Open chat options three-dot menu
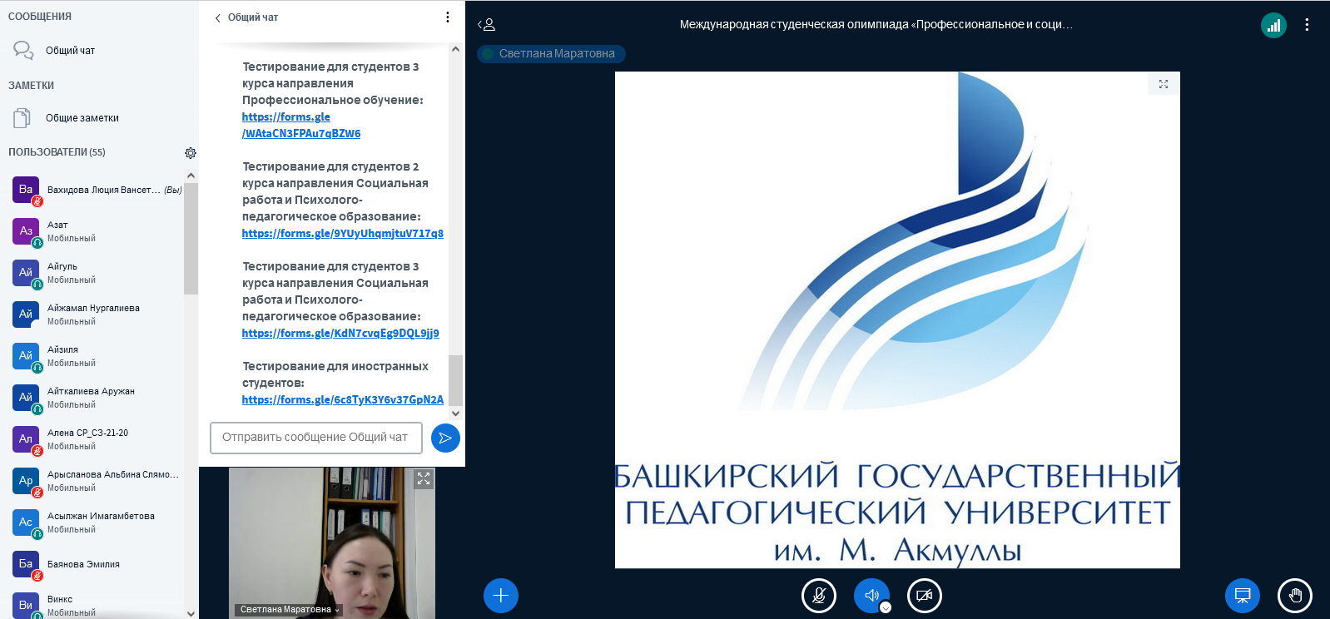This screenshot has width=1330, height=619. point(448,17)
